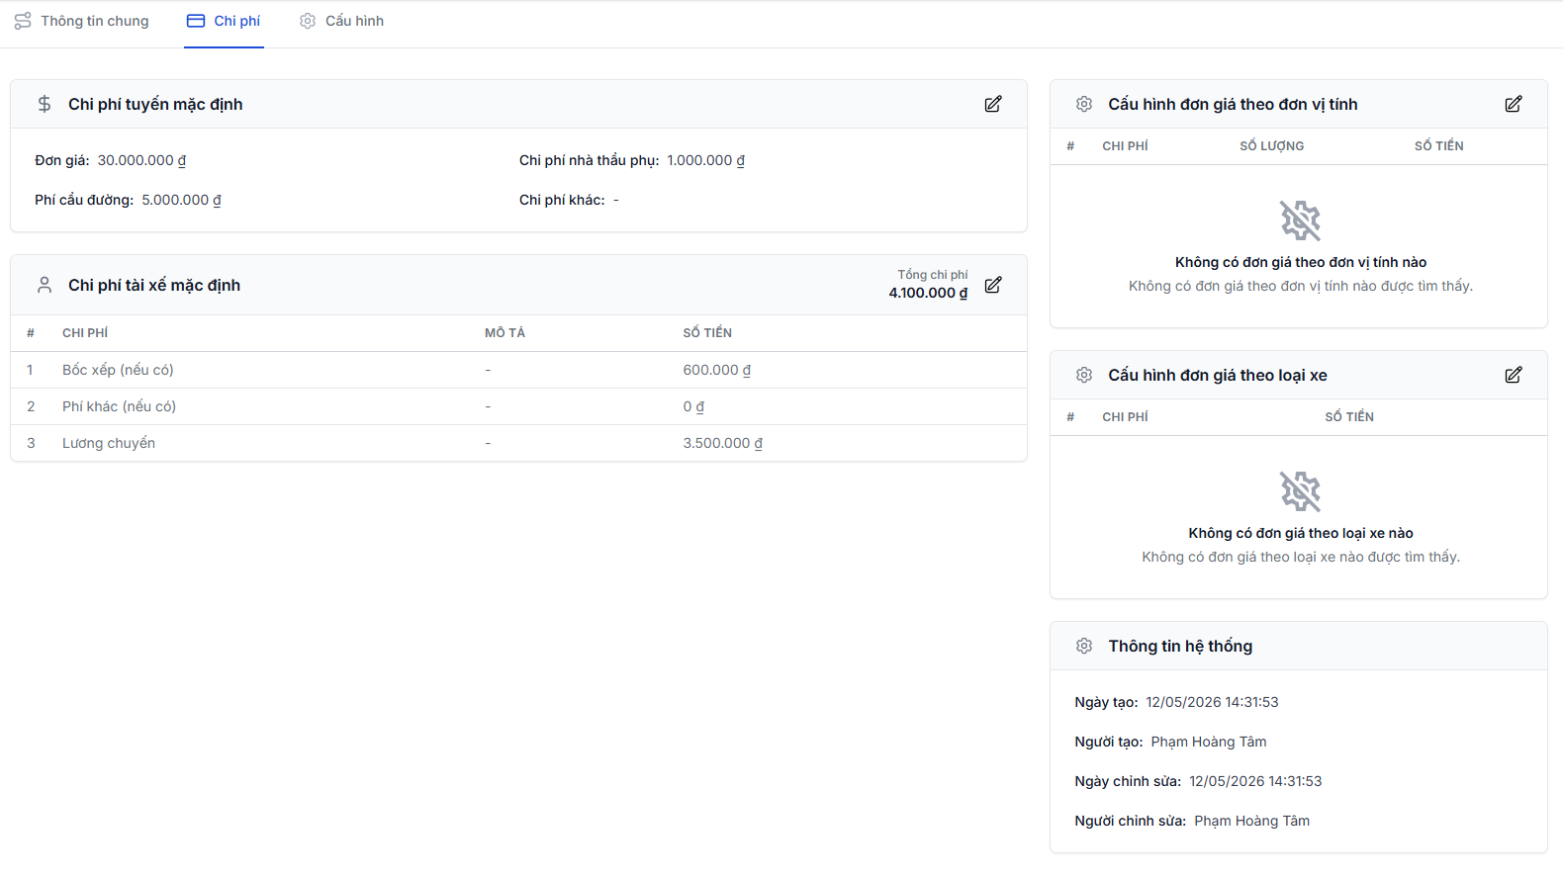Edit the Chi phí tài xế mặc định section
This screenshot has height=878, width=1563.
[x=993, y=285]
